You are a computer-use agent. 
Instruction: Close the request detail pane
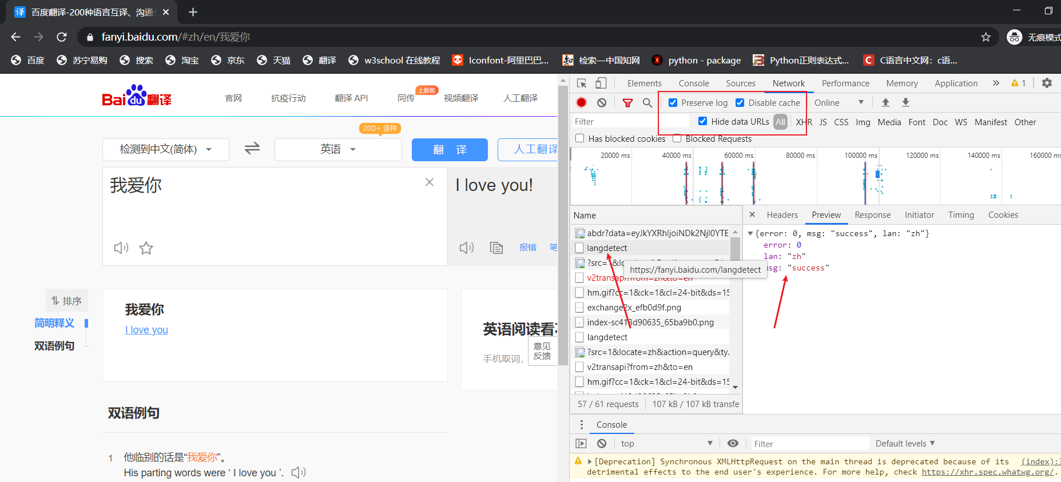[752, 214]
